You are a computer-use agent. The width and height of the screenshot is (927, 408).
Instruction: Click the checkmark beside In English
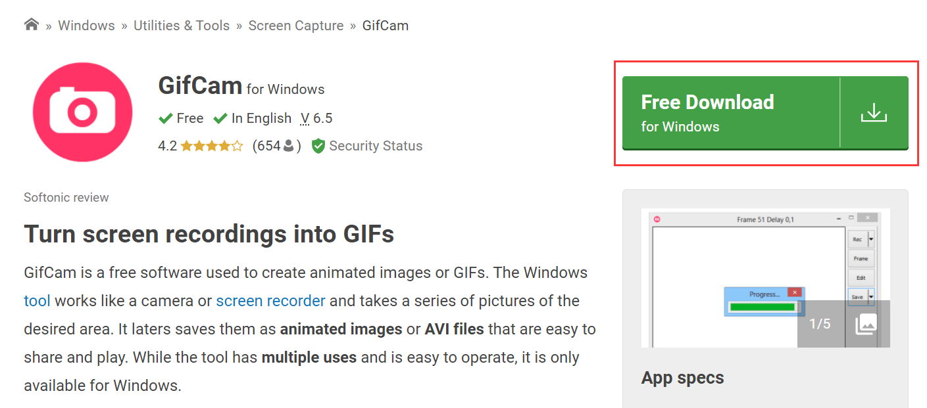(x=220, y=118)
